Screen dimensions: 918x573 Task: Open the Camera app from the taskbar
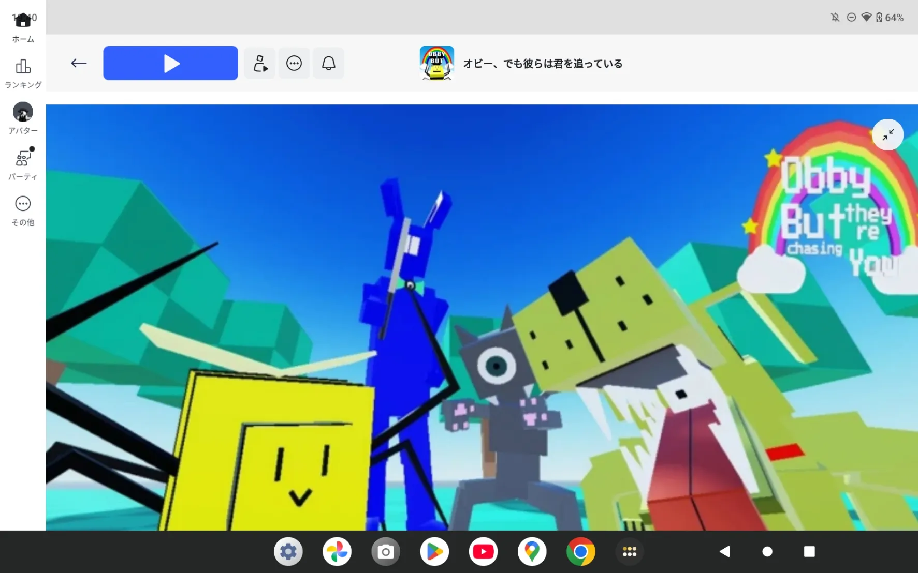(x=386, y=552)
